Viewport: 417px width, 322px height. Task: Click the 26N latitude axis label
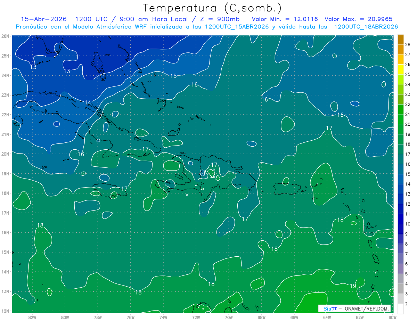click(x=5, y=36)
